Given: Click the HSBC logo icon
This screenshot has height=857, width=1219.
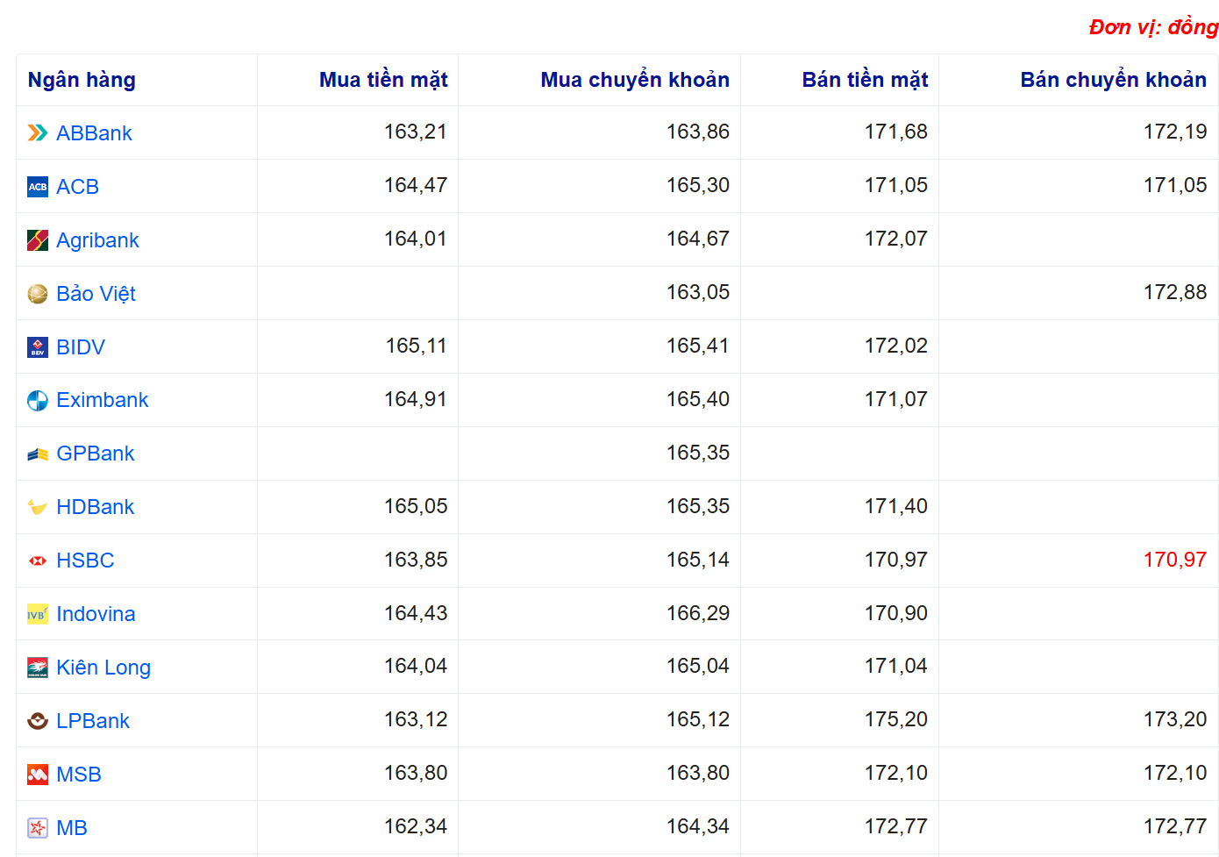Looking at the screenshot, I should 38,561.
